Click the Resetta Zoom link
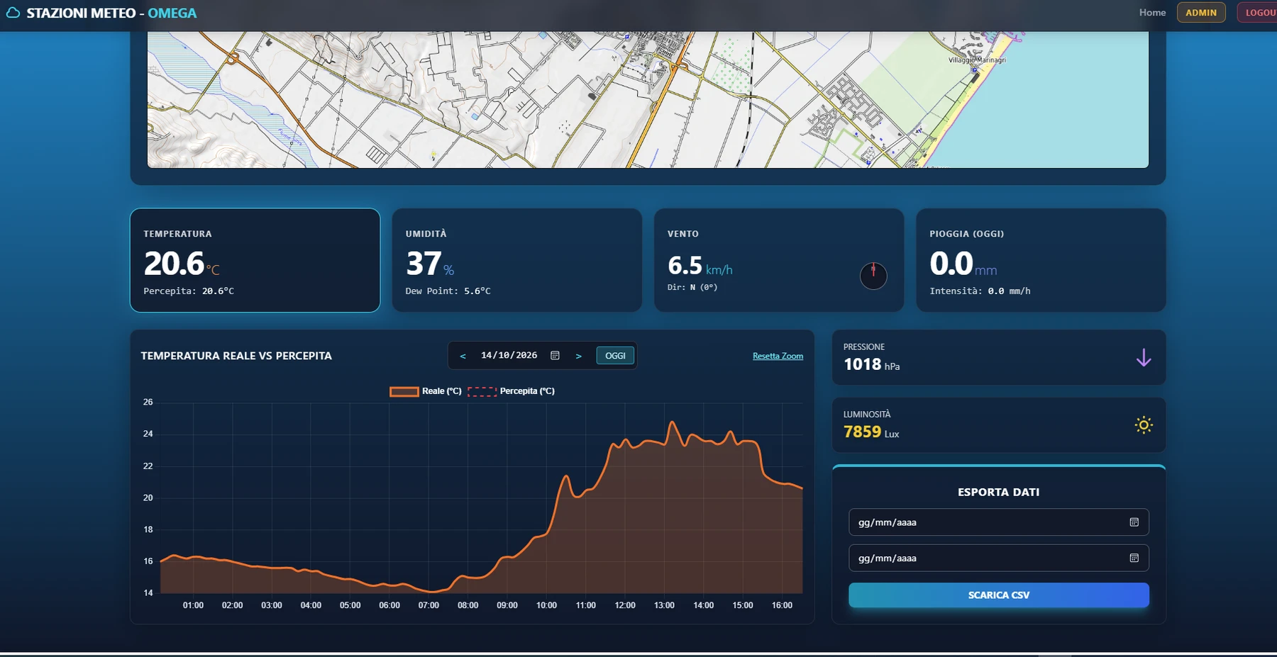The image size is (1277, 657). (x=778, y=356)
